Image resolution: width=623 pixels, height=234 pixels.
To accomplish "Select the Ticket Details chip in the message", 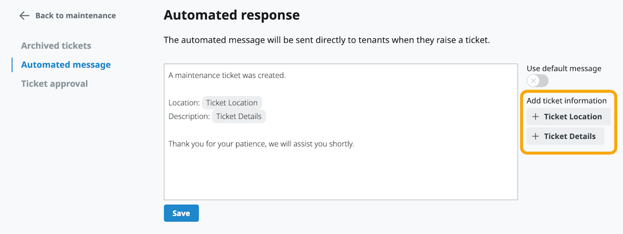I will tap(238, 117).
